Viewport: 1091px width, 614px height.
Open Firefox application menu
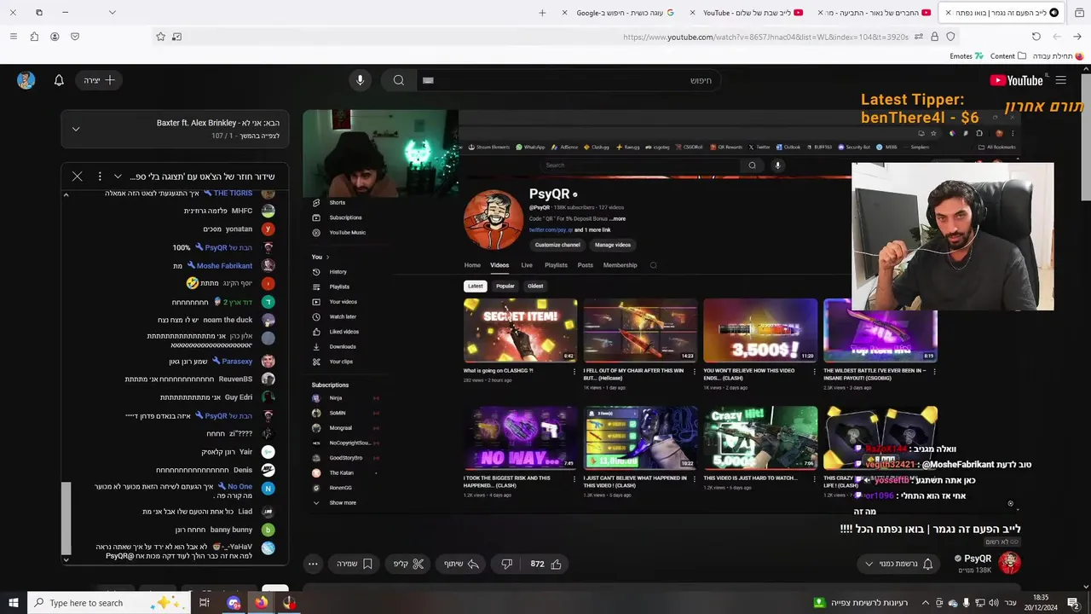pyautogui.click(x=13, y=37)
